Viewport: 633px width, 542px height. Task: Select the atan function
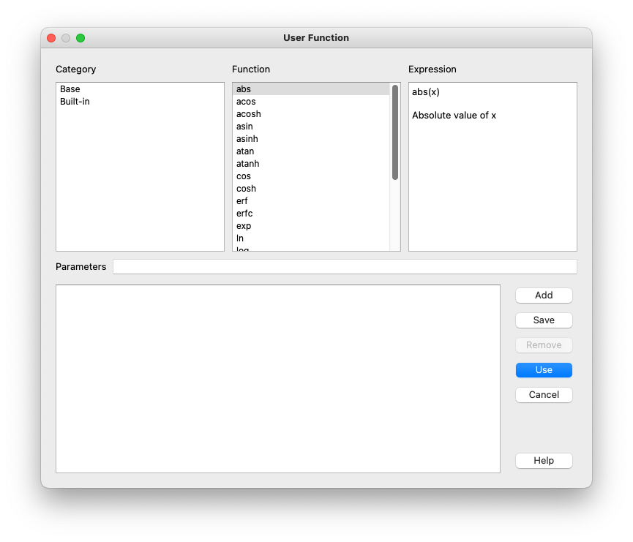coord(245,151)
